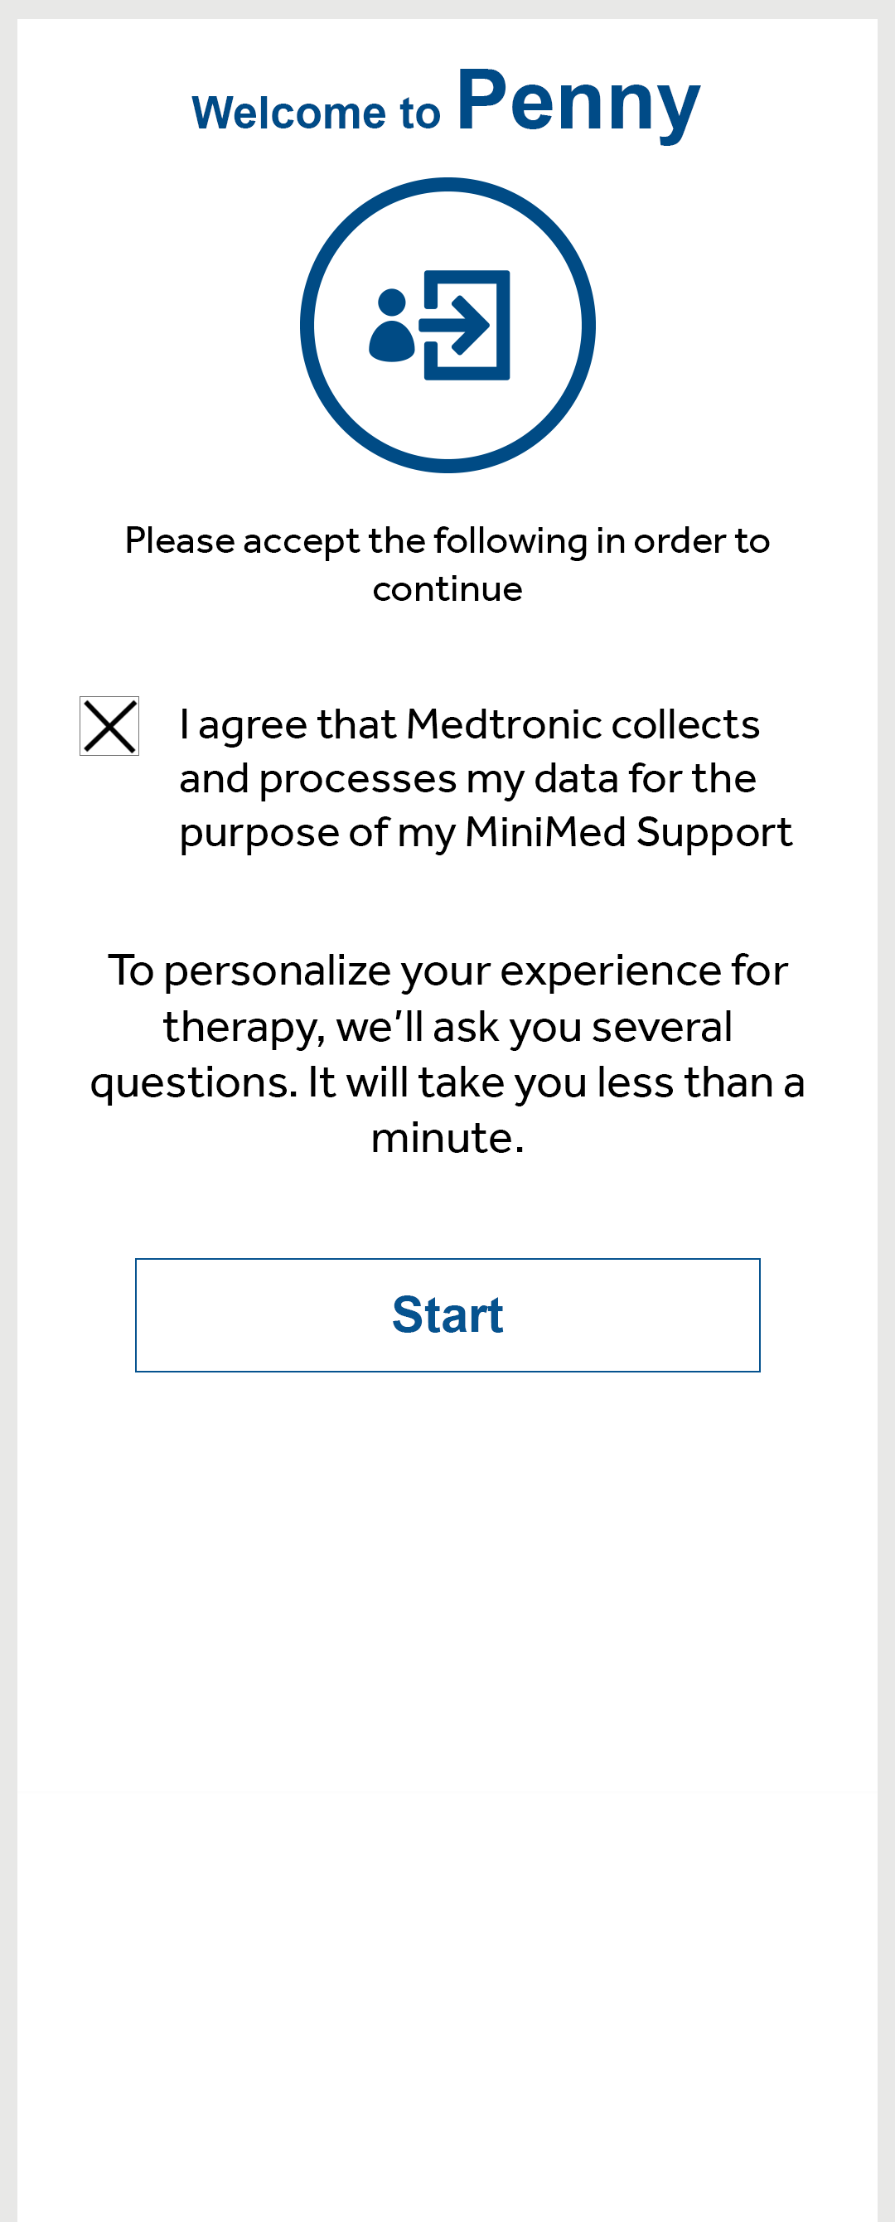Click the person silhouette in the logo
Viewport: 895px width, 2222px height.
click(391, 327)
